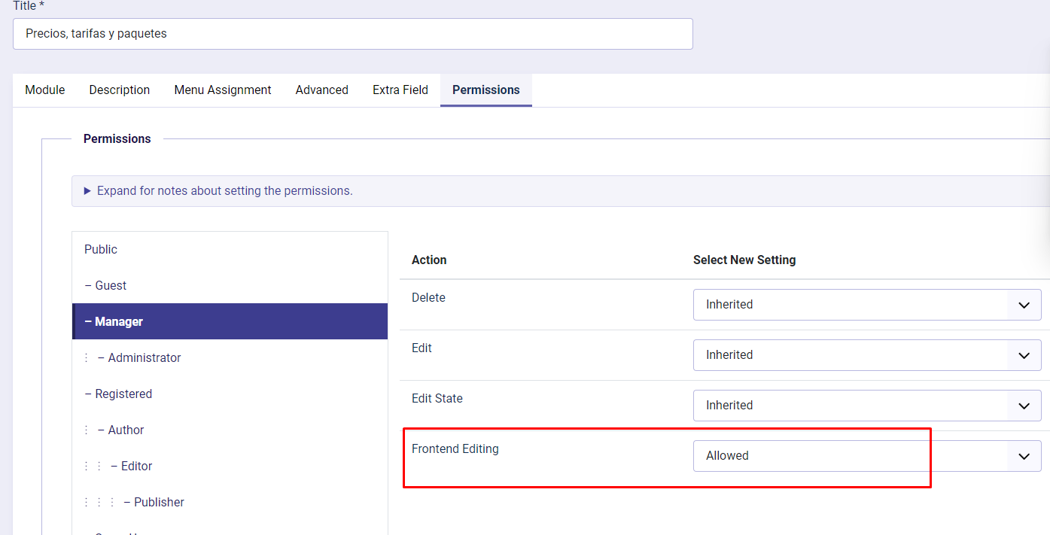Image resolution: width=1050 pixels, height=535 pixels.
Task: Go to Menu Assignment tab
Action: [x=223, y=90]
